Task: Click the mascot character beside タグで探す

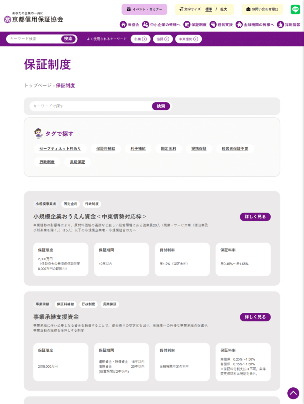Action: [x=38, y=133]
